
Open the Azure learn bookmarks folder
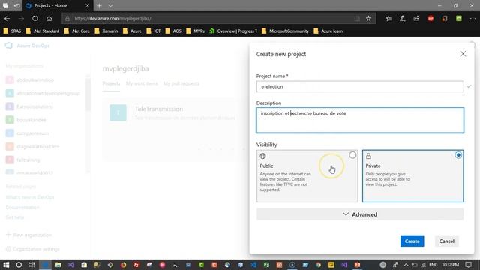pos(328,31)
